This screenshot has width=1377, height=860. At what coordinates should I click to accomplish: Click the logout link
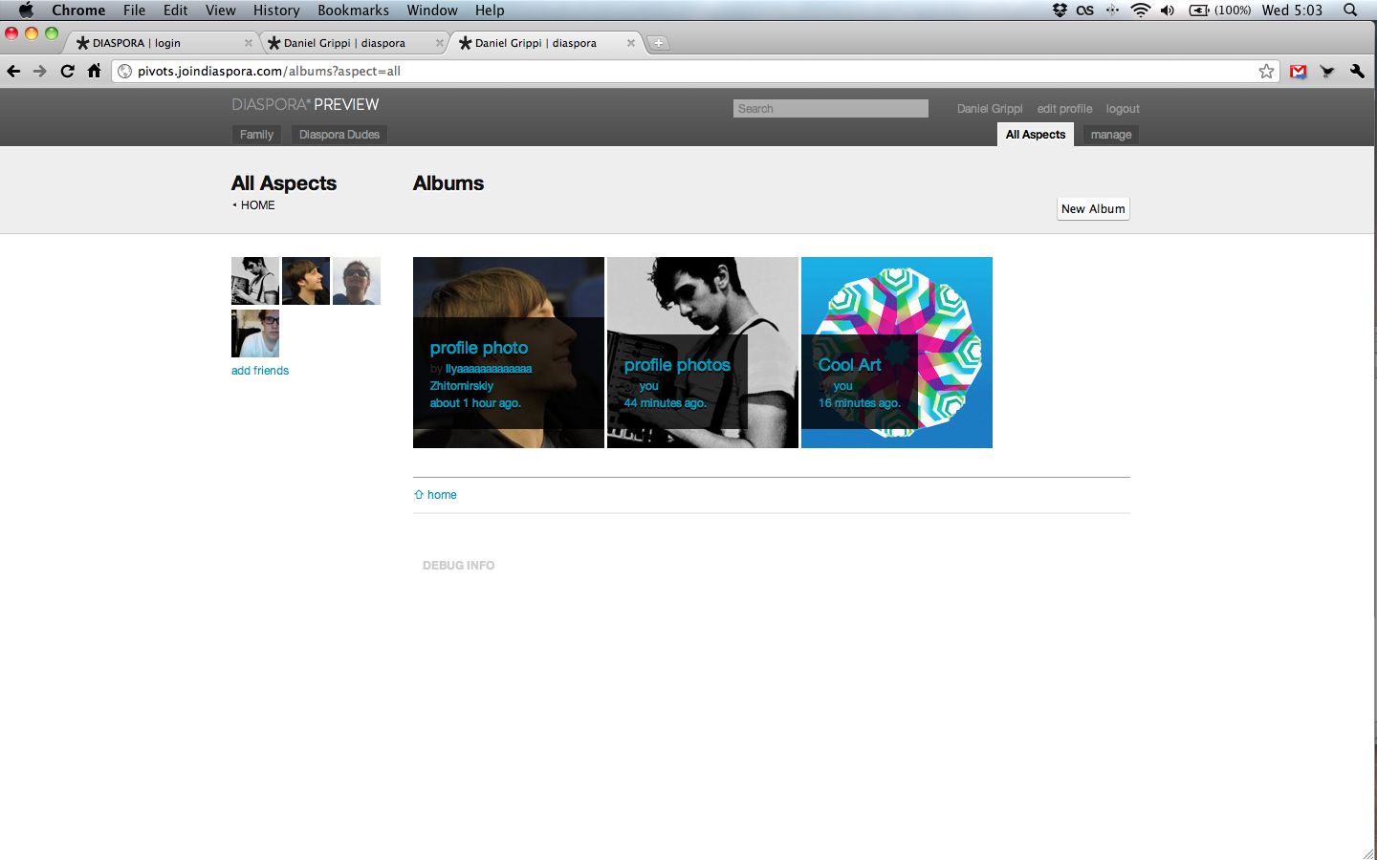(1123, 109)
